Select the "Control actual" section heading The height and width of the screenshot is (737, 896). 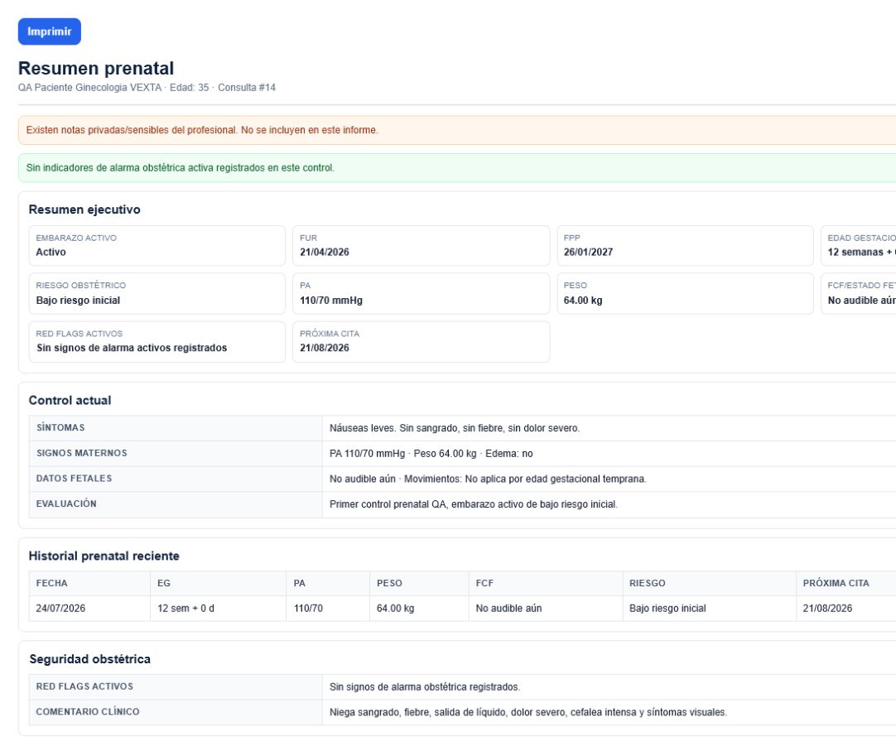70,401
